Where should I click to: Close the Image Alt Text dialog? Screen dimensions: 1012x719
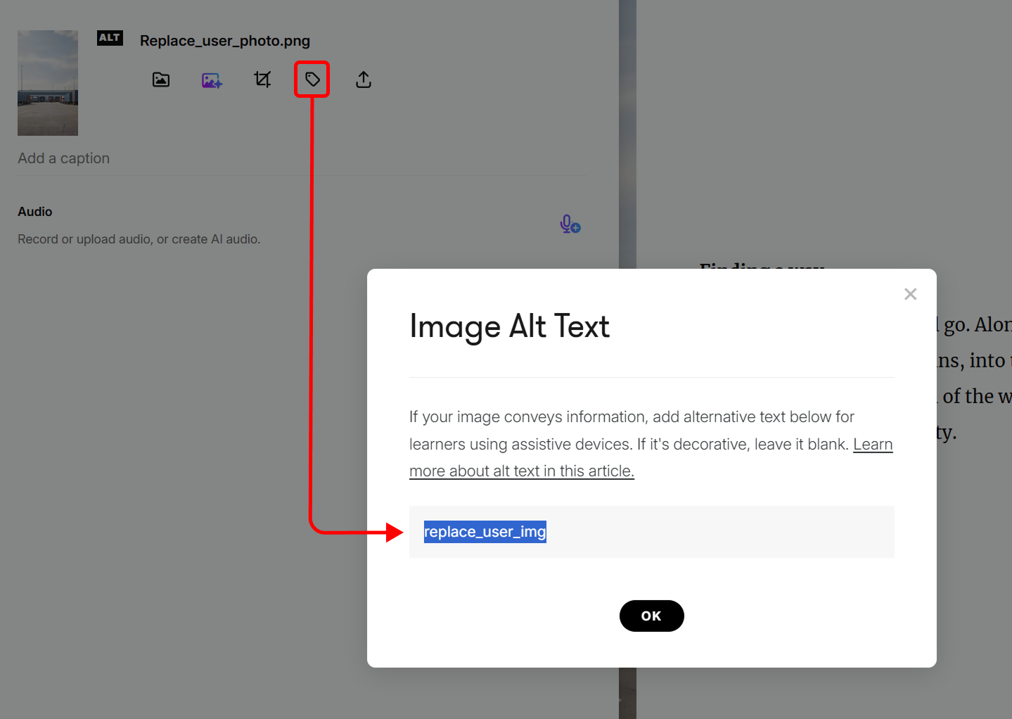coord(910,294)
